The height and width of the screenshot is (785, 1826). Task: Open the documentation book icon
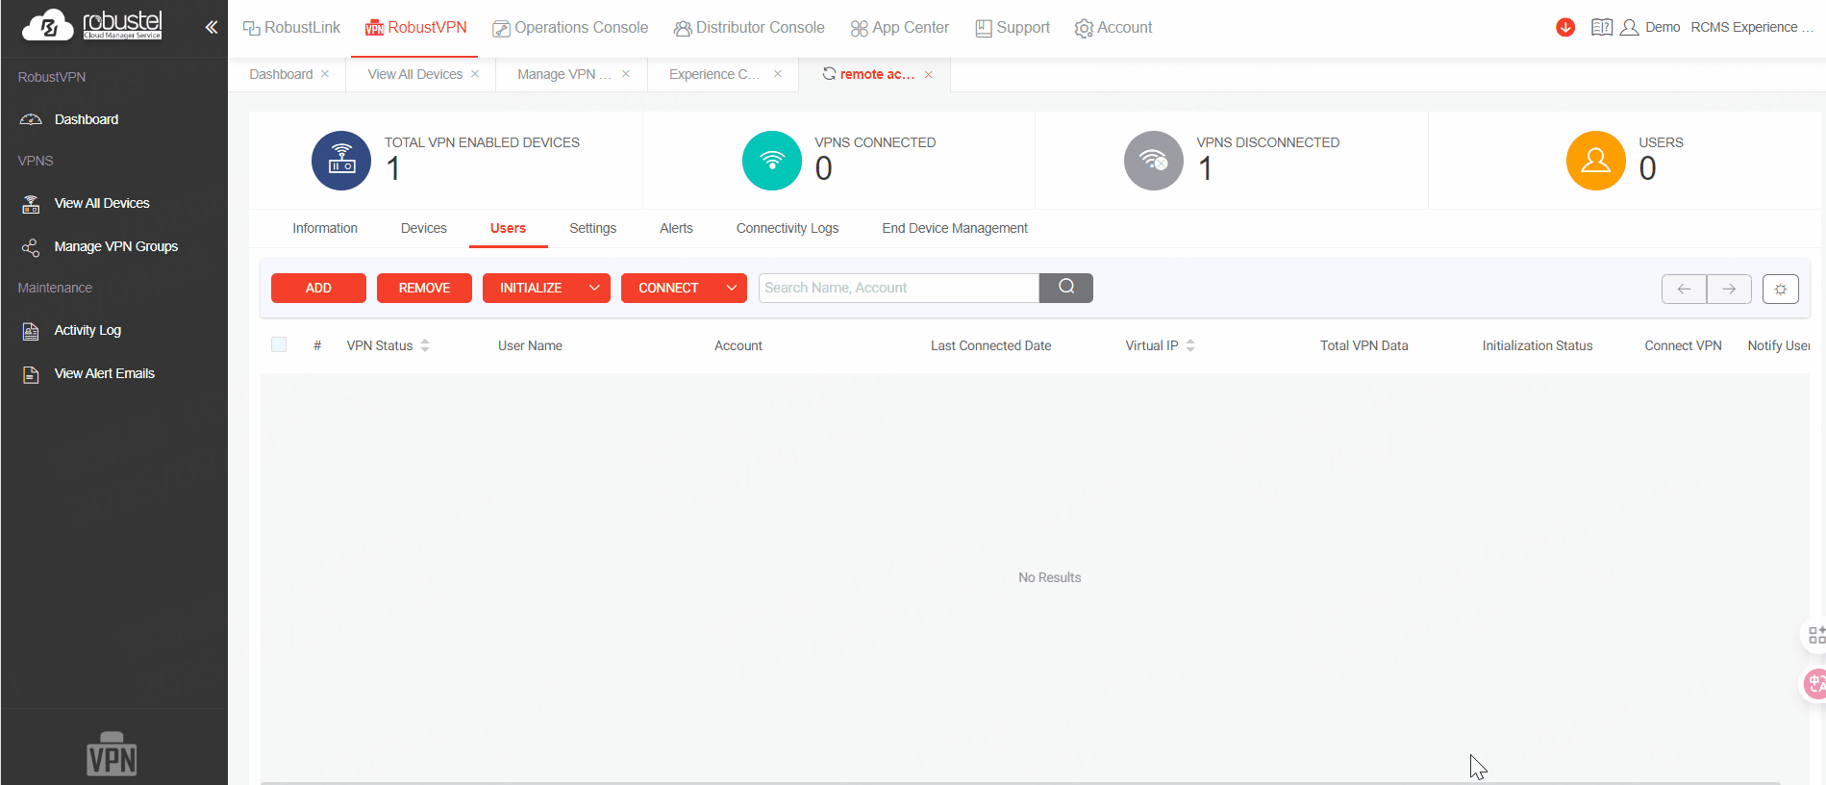click(x=1601, y=27)
